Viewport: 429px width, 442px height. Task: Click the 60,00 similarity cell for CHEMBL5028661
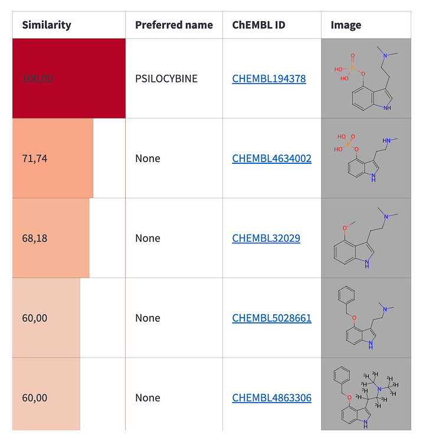[69, 318]
